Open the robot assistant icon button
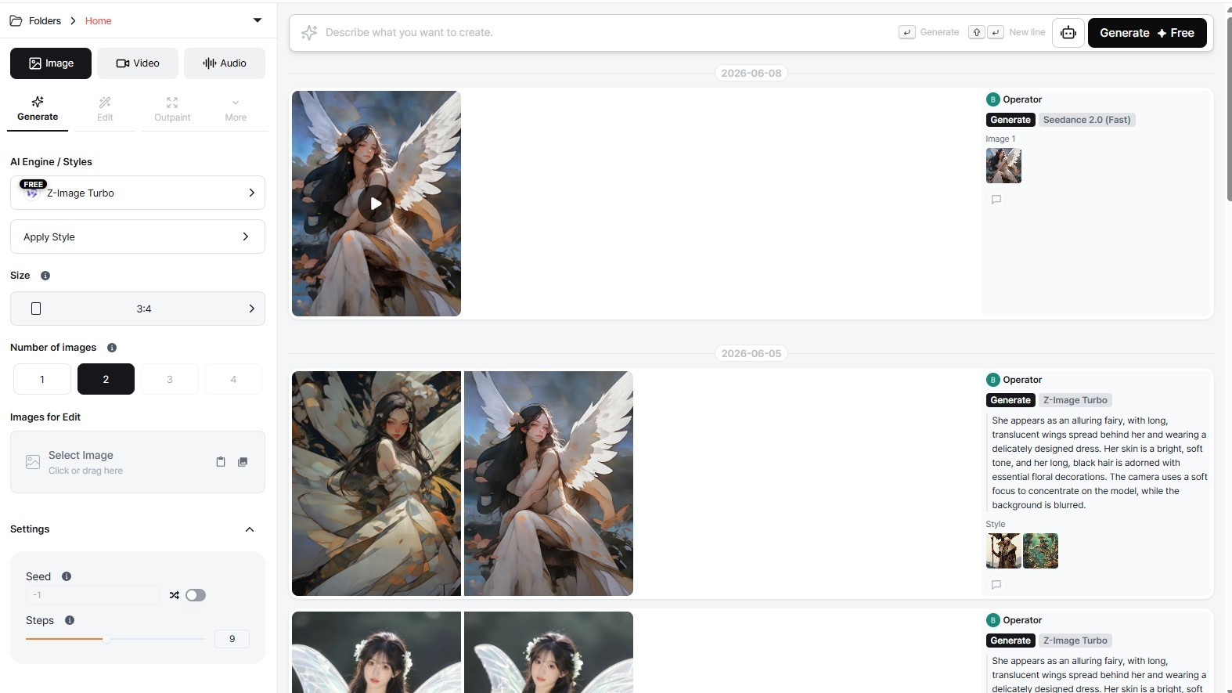This screenshot has height=693, width=1232. [x=1068, y=33]
